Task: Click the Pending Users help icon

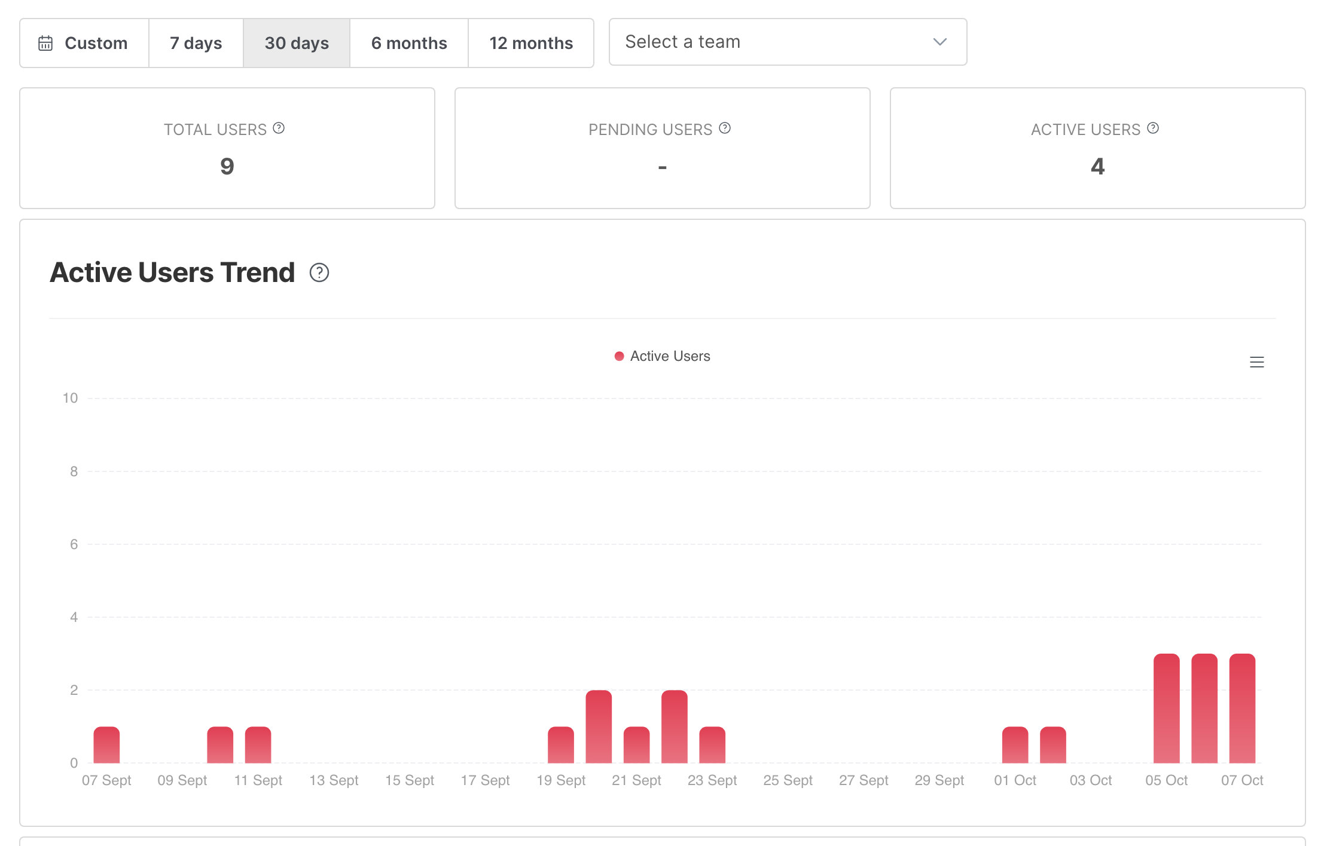Action: coord(725,128)
